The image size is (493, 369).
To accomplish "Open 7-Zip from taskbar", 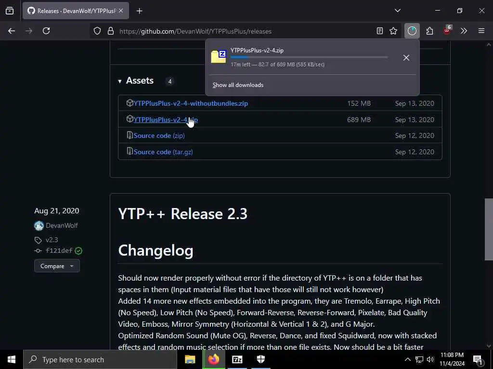I will 237,359.
